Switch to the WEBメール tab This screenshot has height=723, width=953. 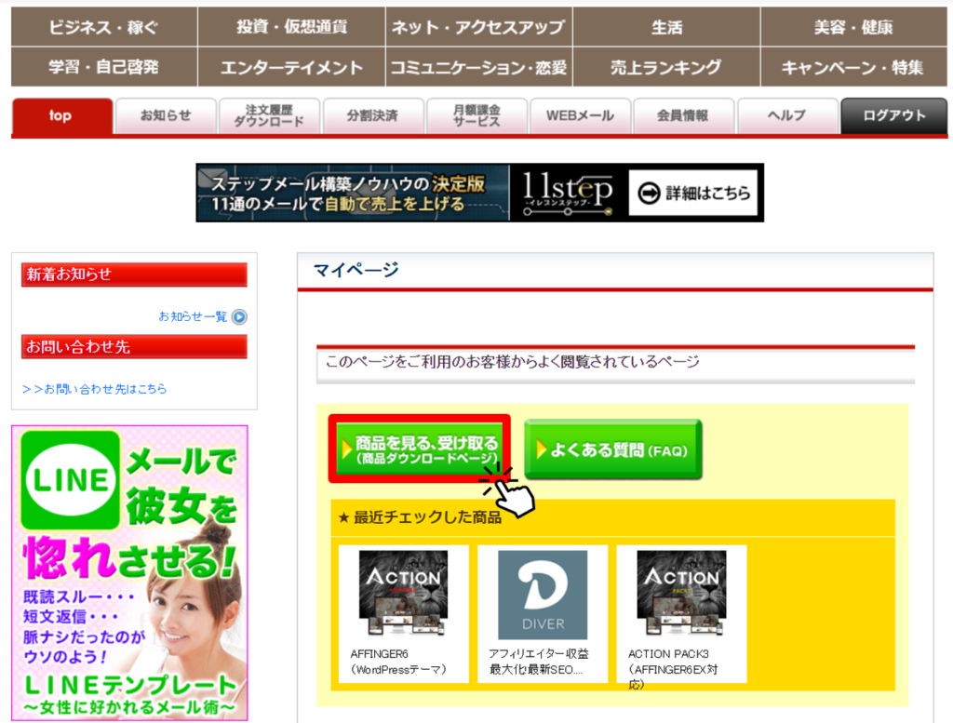[x=580, y=117]
